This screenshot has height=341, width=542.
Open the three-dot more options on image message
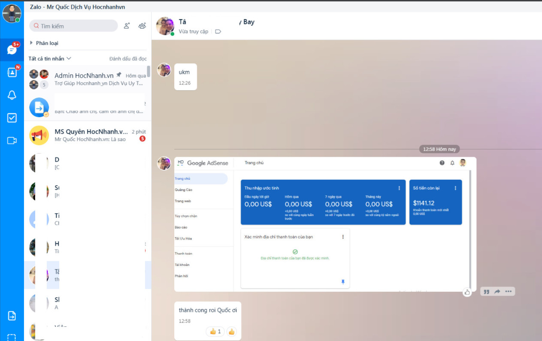508,292
